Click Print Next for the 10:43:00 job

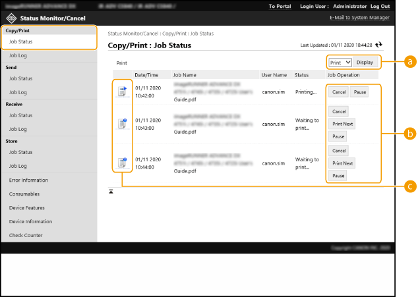coord(342,124)
